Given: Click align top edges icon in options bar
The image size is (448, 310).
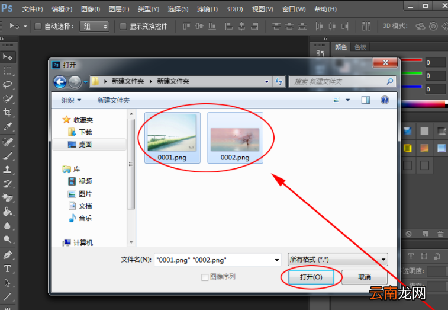Looking at the screenshot, I should 186,26.
